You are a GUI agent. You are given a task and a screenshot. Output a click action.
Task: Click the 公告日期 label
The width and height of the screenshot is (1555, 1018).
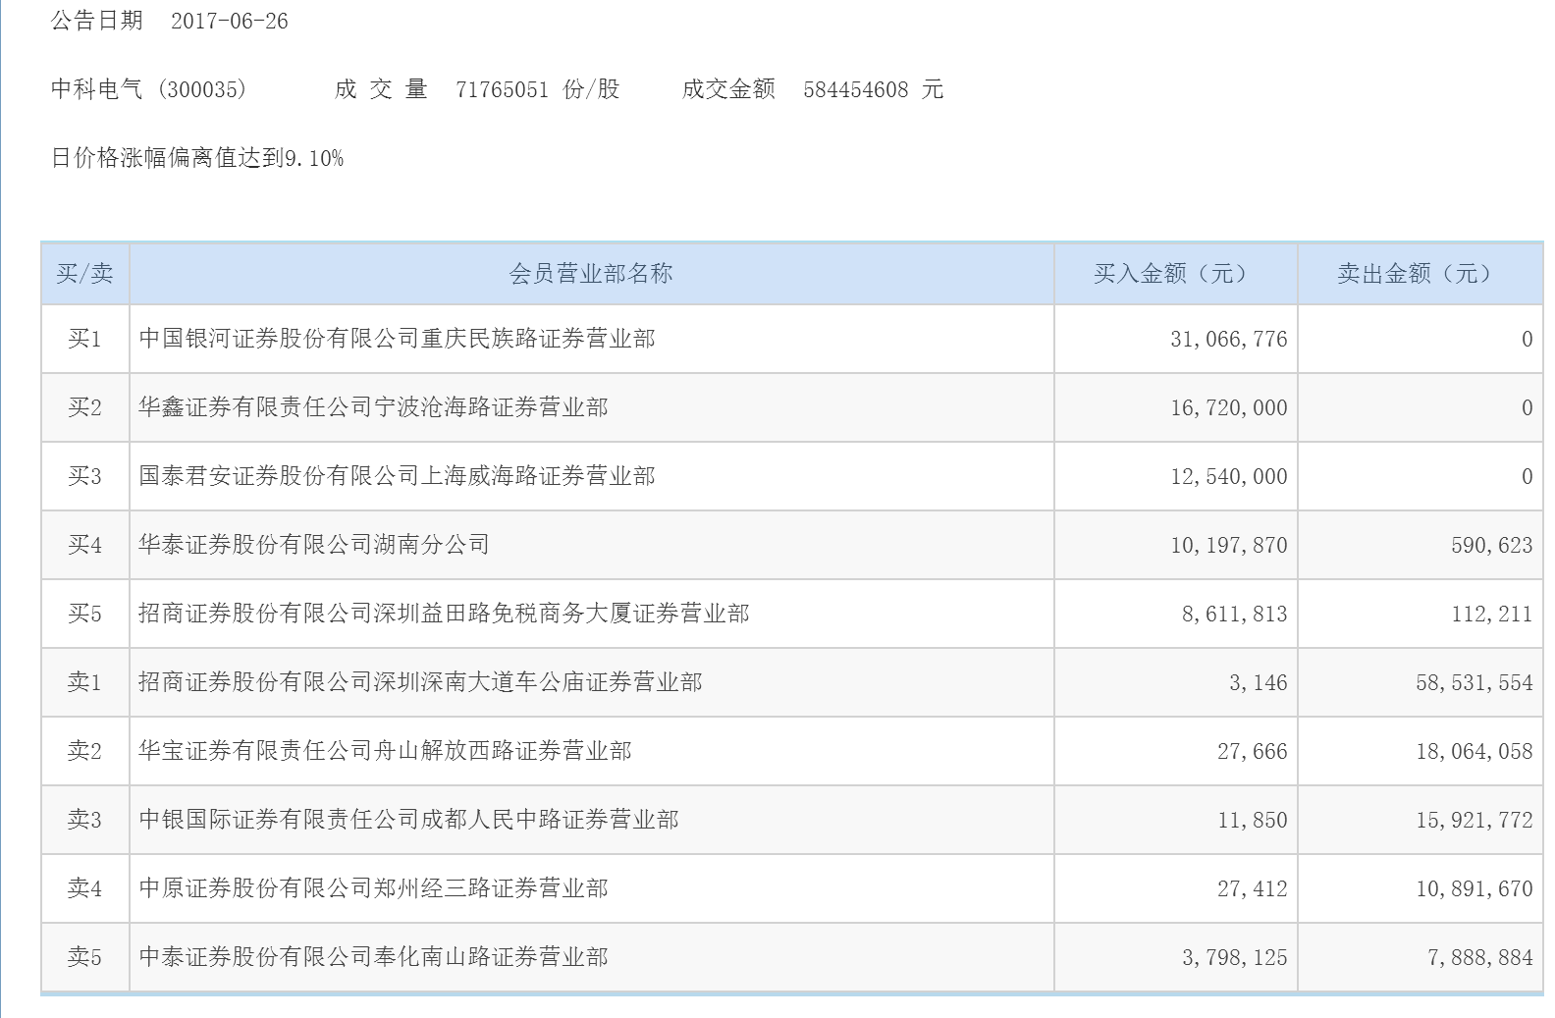97,21
